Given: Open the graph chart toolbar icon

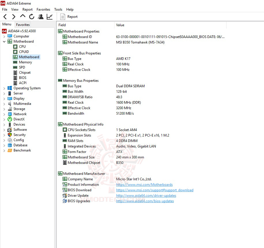Looking at the screenshot, I should tap(50, 17).
